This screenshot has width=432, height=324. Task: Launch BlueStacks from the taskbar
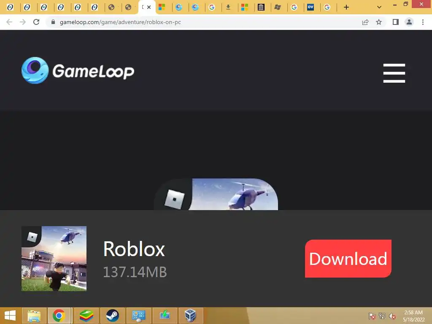coord(86,316)
